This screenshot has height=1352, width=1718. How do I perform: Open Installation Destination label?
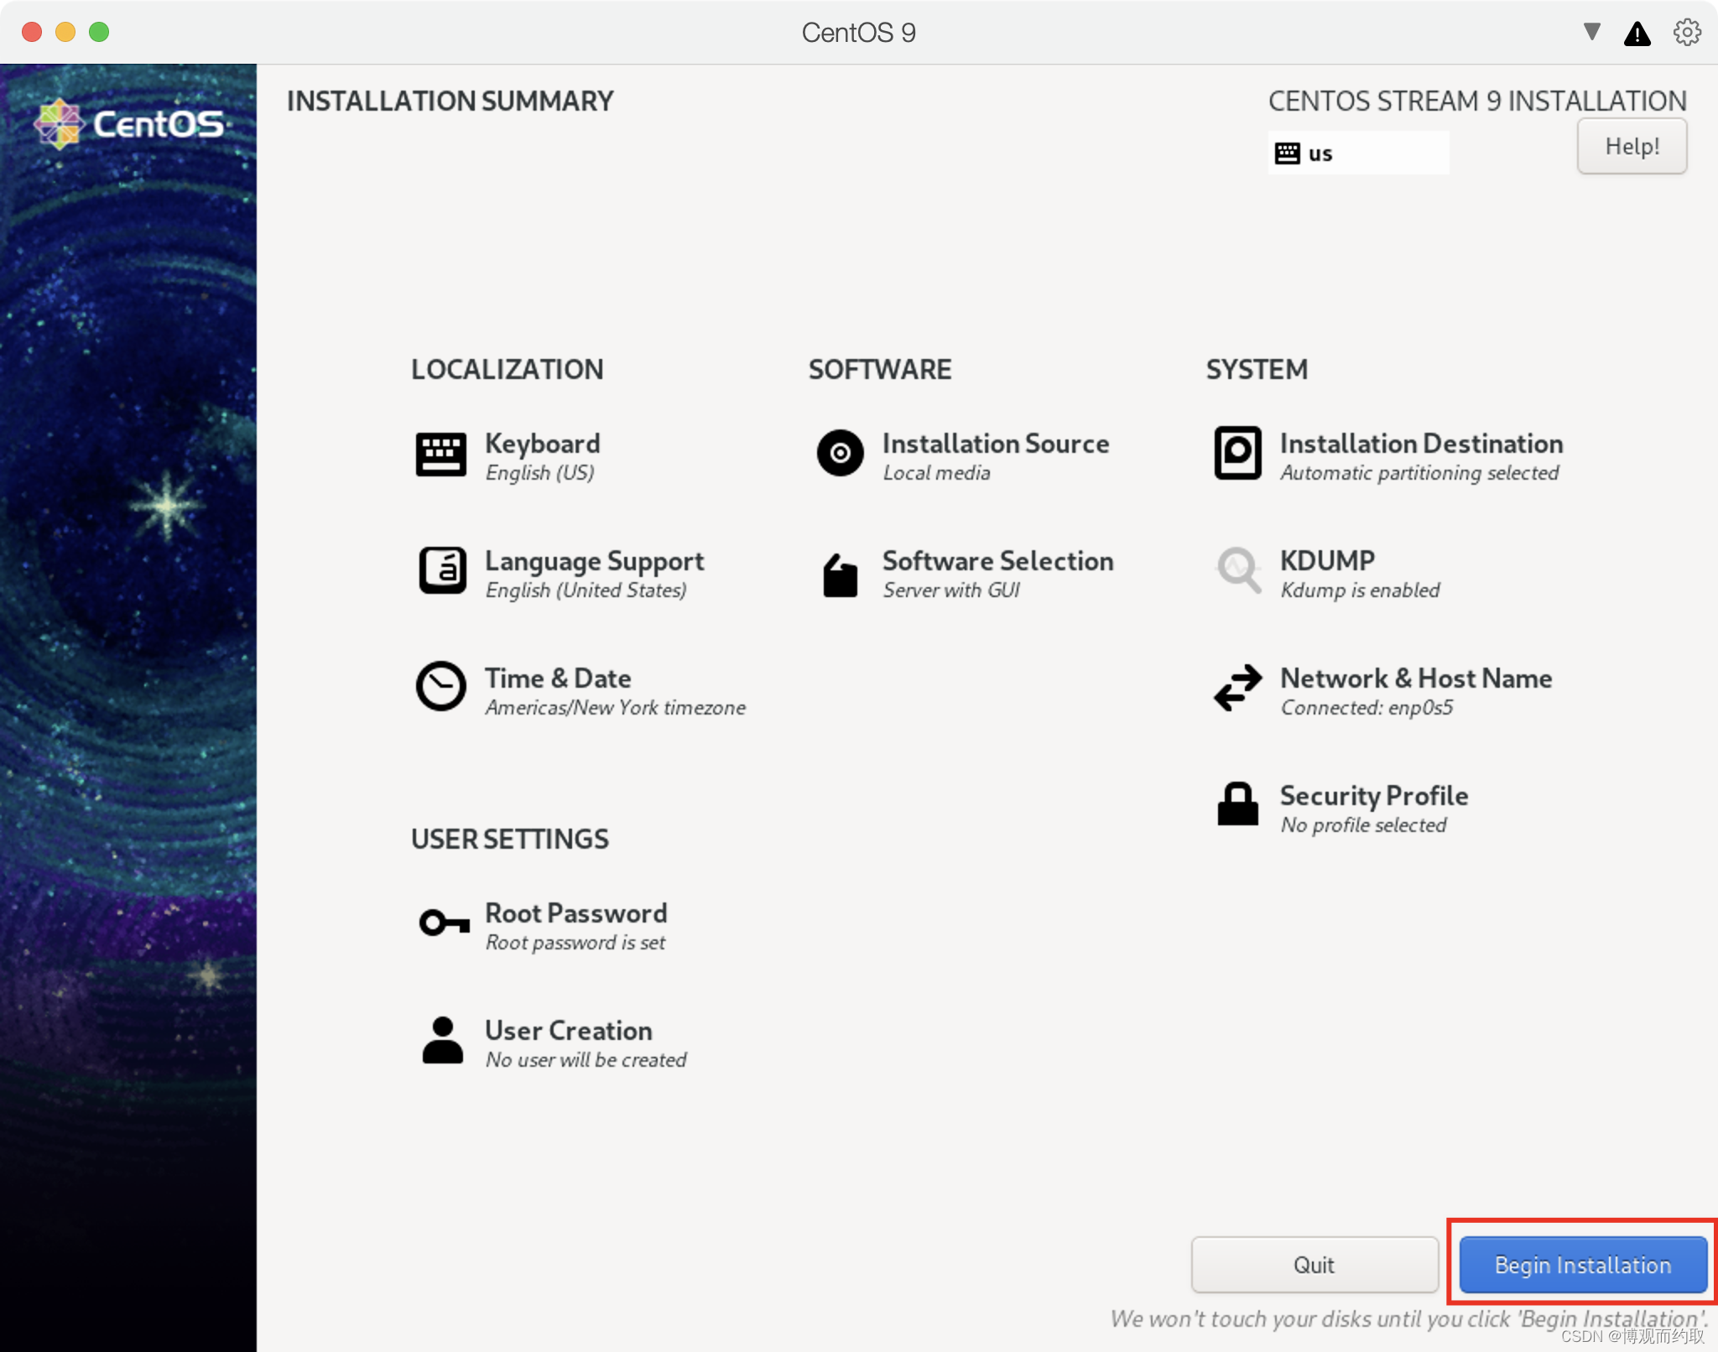pyautogui.click(x=1421, y=443)
